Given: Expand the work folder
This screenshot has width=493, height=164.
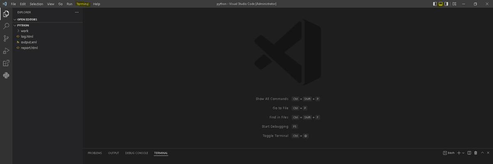Looking at the screenshot, I should [x=48, y=31].
